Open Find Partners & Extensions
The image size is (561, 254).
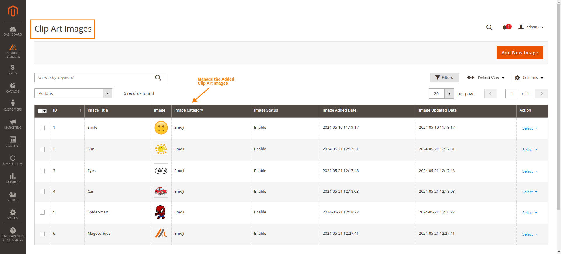click(13, 235)
